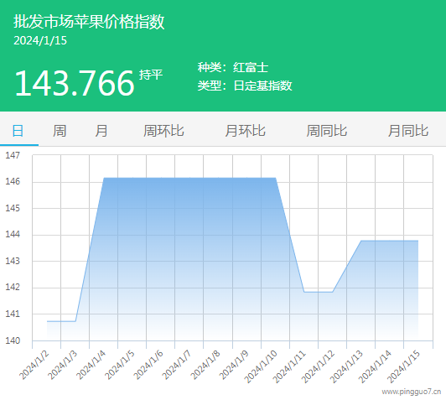Image resolution: width=446 pixels, height=400 pixels.
Task: Click the 日定基指数 type label
Action: click(262, 86)
